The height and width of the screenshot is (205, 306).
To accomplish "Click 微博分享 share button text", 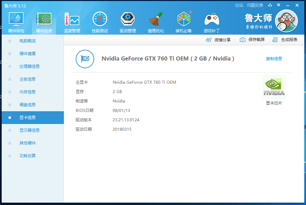I will click(x=223, y=40).
